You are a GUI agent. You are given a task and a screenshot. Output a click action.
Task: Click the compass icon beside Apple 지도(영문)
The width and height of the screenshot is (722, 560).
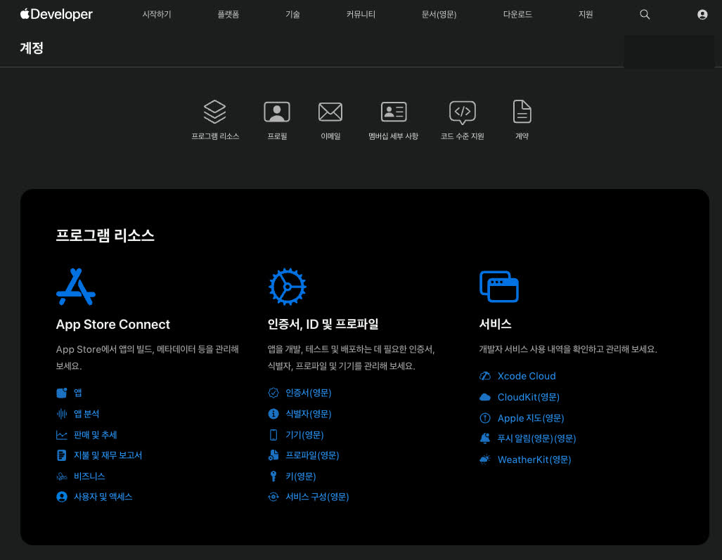(485, 418)
